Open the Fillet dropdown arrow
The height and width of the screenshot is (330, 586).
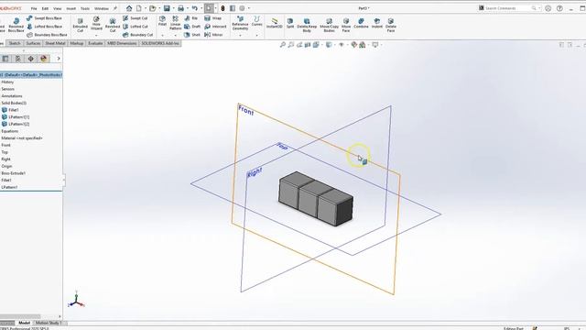162,35
